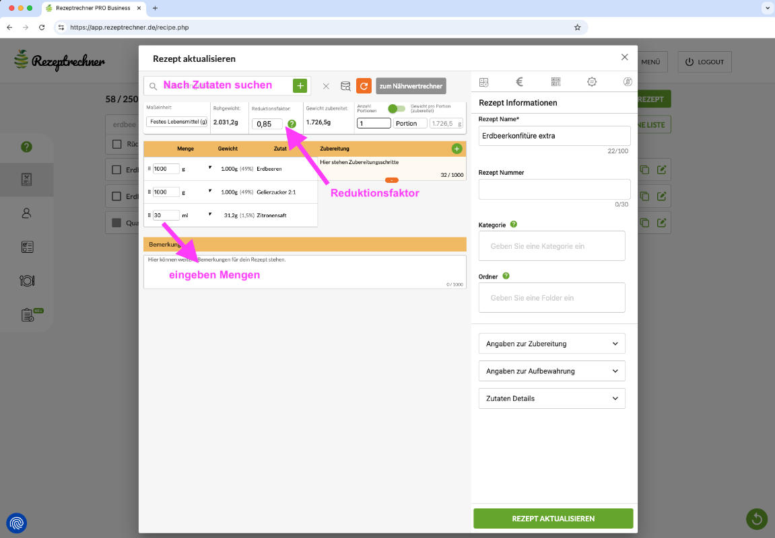This screenshot has height=538, width=775.
Task: Open the Kategorie combo box
Action: tap(551, 246)
